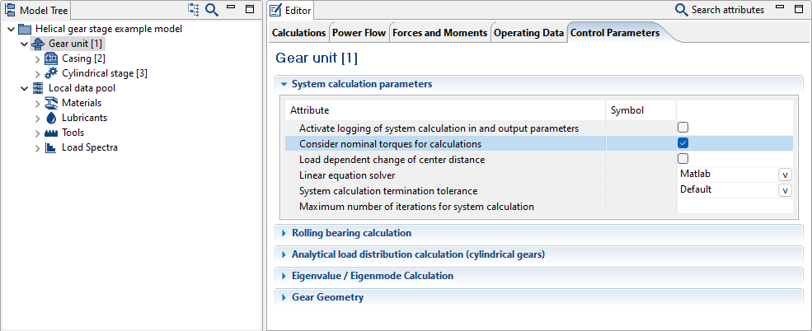Expand Eigenvalue / Eigenmode Calculation section
The image size is (812, 331).
coord(284,276)
